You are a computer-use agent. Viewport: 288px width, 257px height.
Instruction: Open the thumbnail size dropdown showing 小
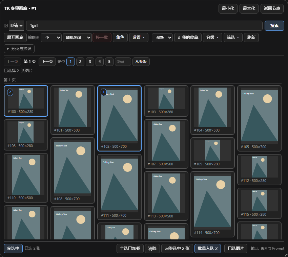coord(51,38)
